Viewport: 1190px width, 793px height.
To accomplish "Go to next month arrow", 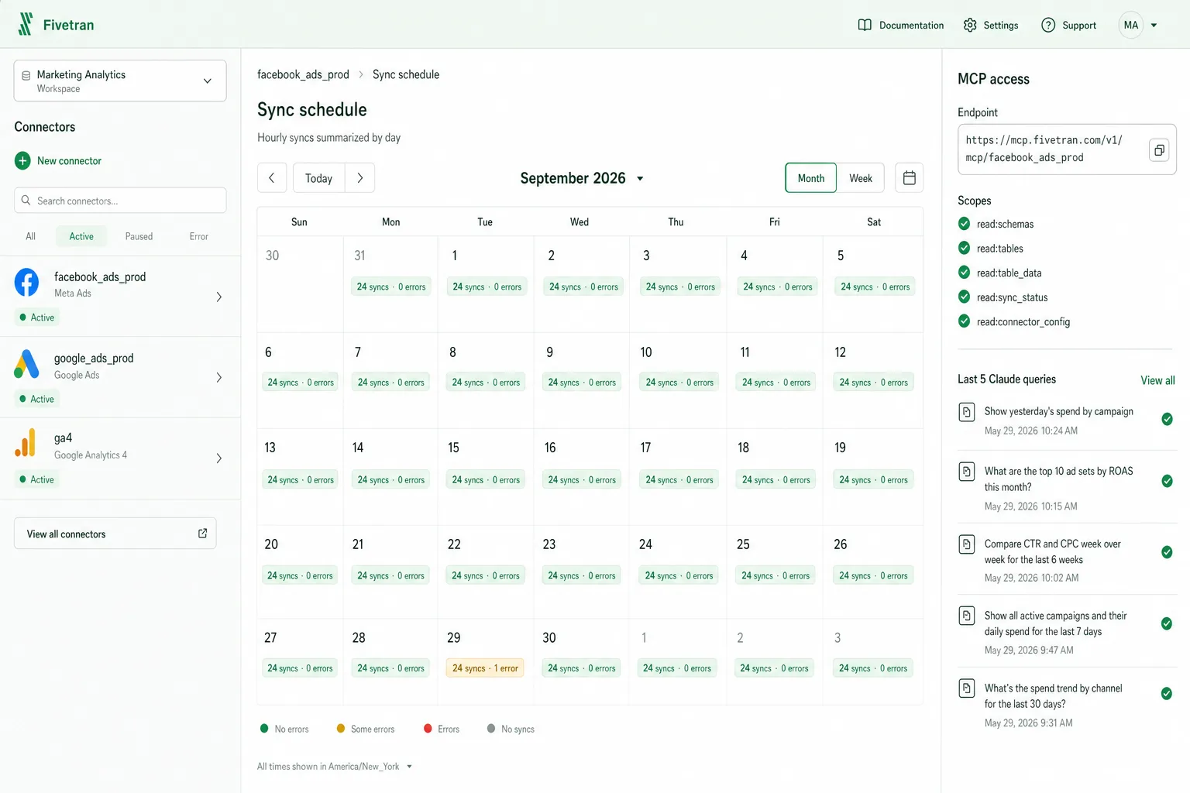I will tap(360, 178).
